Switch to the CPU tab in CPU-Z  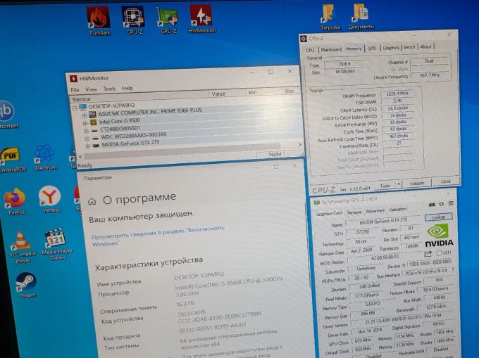(311, 50)
